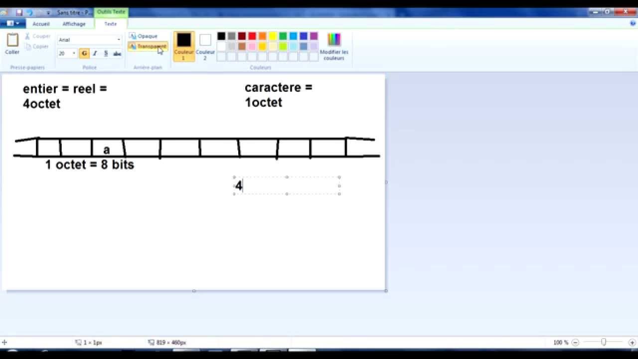The height and width of the screenshot is (359, 638).
Task: Pick the orange color swatch
Action: (x=263, y=36)
